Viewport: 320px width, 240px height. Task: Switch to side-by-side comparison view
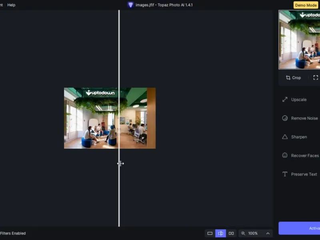pos(231,233)
